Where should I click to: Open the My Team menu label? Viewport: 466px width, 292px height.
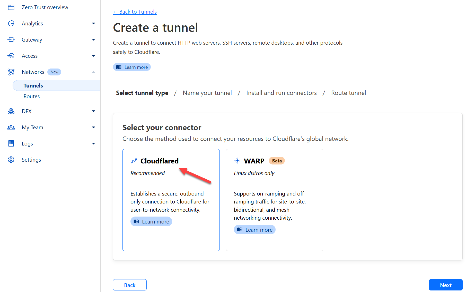(32, 128)
